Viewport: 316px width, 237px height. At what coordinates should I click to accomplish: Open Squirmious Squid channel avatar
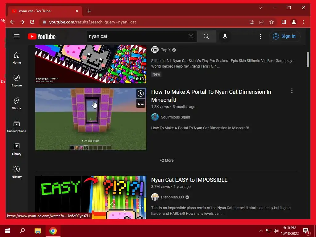tap(155, 117)
